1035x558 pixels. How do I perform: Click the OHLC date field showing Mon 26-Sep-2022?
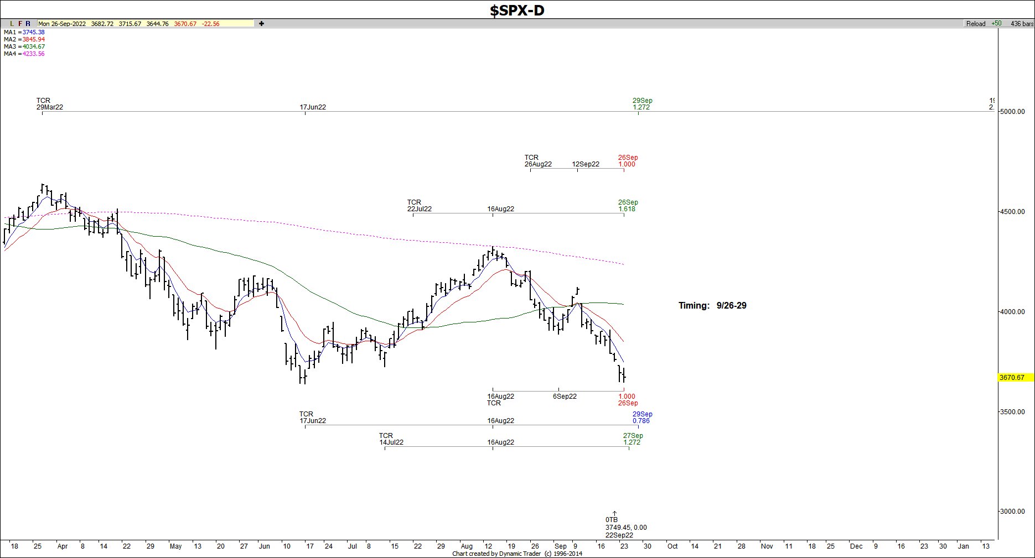point(62,24)
